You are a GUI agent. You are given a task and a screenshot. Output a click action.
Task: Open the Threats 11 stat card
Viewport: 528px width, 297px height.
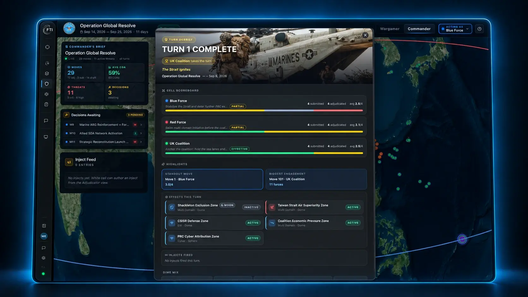pyautogui.click(x=84, y=92)
